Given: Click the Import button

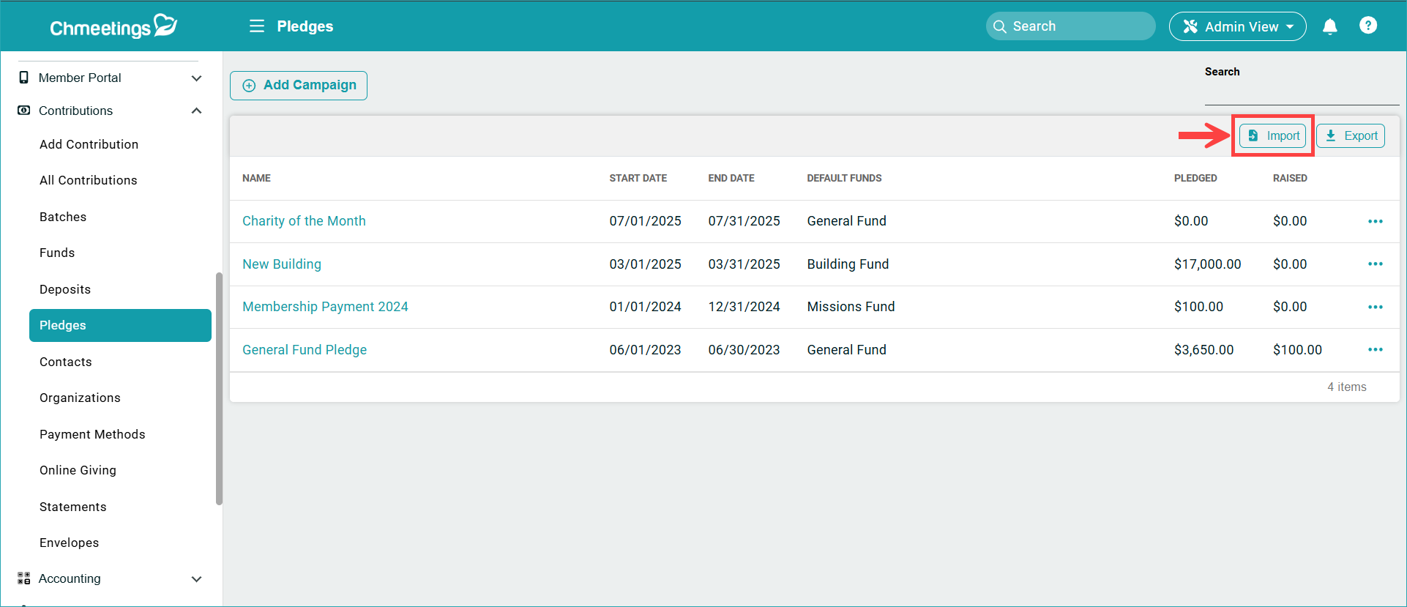Looking at the screenshot, I should coord(1273,136).
